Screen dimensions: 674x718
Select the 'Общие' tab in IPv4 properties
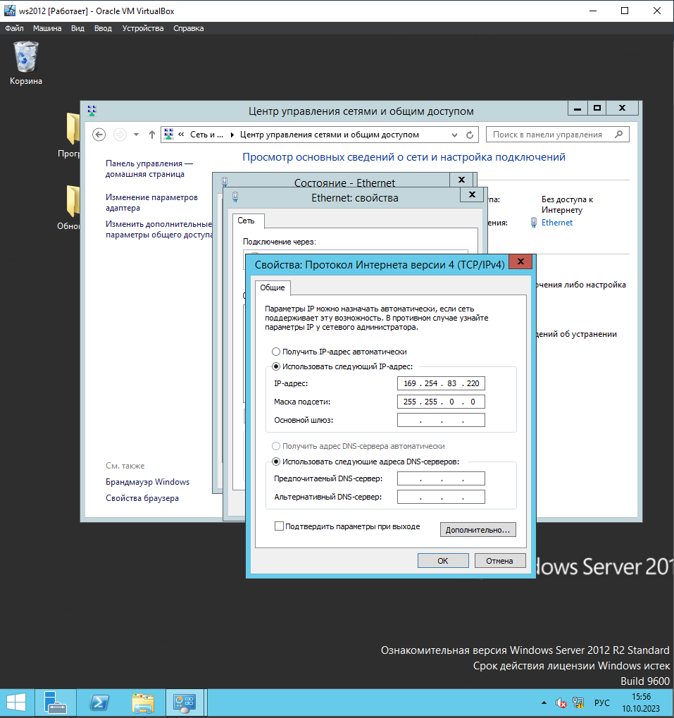273,287
